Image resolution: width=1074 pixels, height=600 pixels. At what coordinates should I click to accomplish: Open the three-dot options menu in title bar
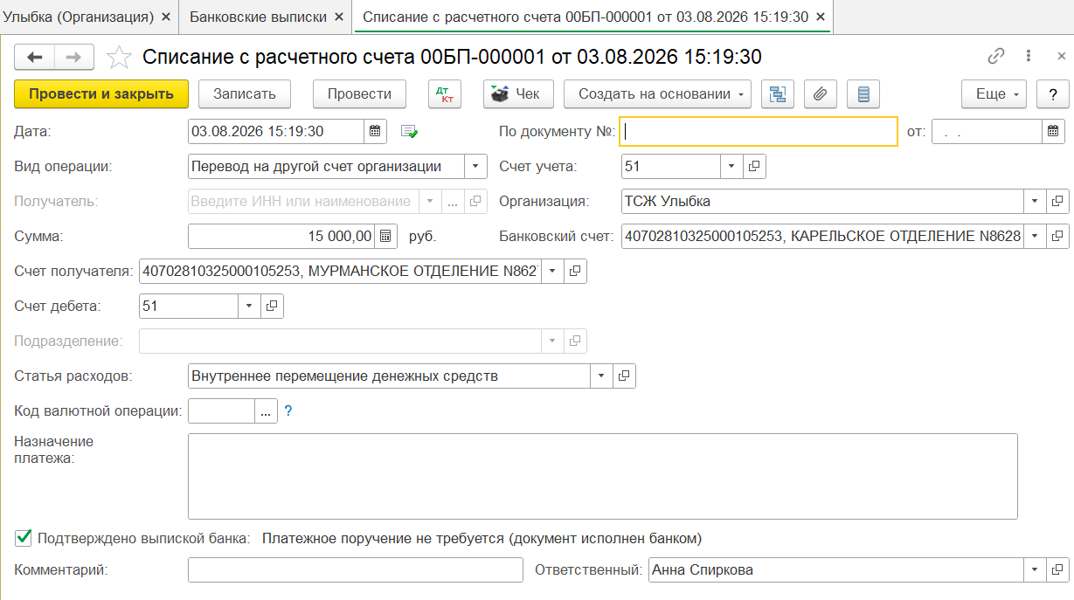(x=1029, y=56)
